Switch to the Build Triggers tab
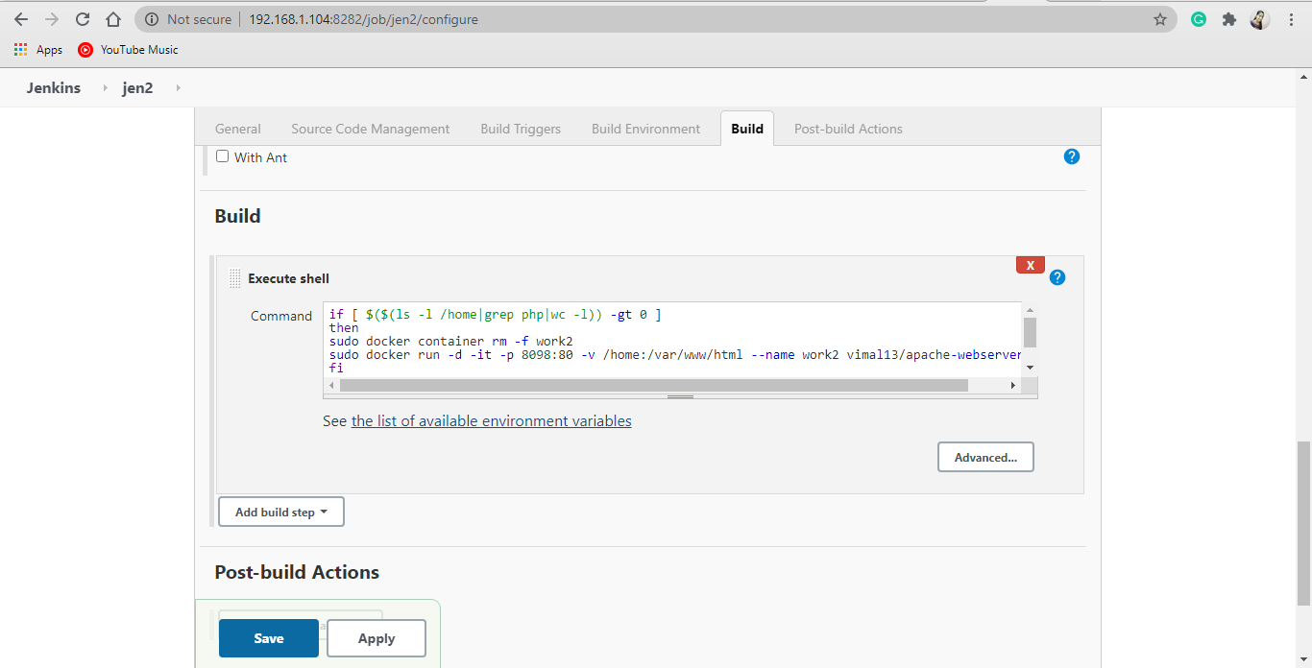 coord(520,128)
